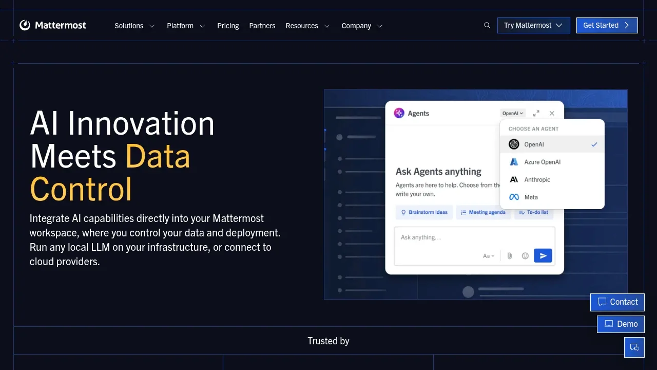Viewport: 657px width, 370px height.
Task: Click the Aa text formatting control
Action: [489, 255]
